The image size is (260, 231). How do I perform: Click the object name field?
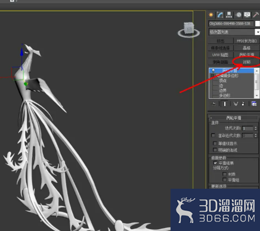point(231,24)
